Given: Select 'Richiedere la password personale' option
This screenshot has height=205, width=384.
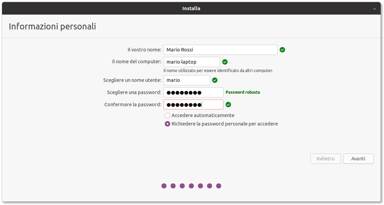Looking at the screenshot, I should (x=168, y=124).
